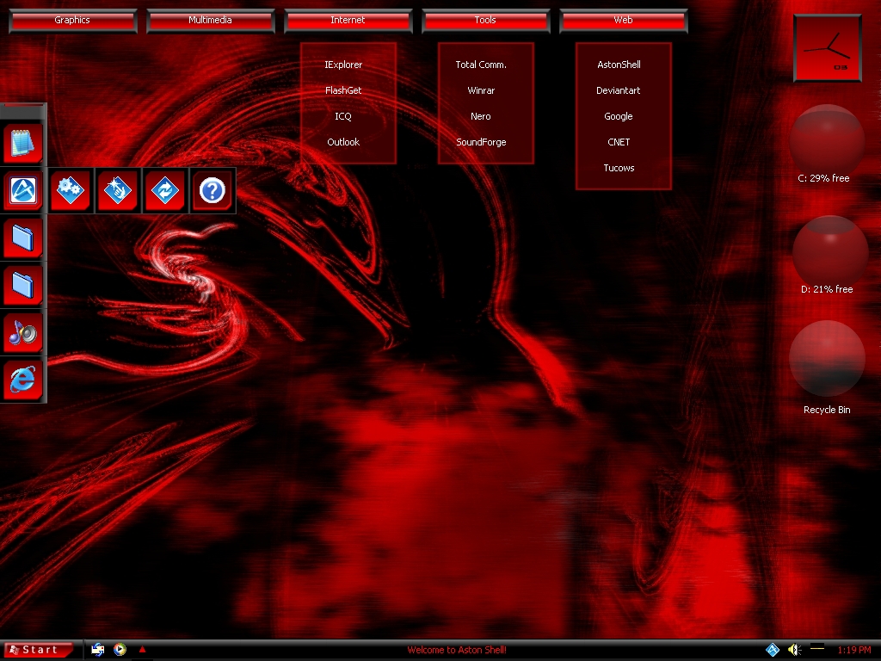Open the Start button menu

[x=38, y=650]
